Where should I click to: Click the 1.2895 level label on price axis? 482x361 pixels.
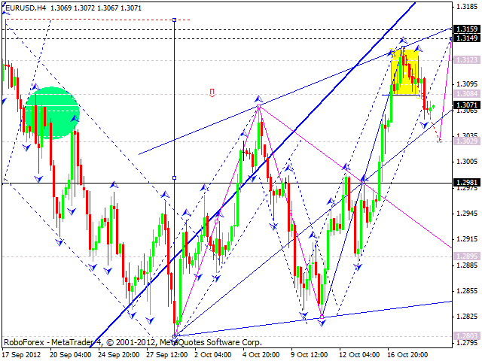[x=467, y=256]
